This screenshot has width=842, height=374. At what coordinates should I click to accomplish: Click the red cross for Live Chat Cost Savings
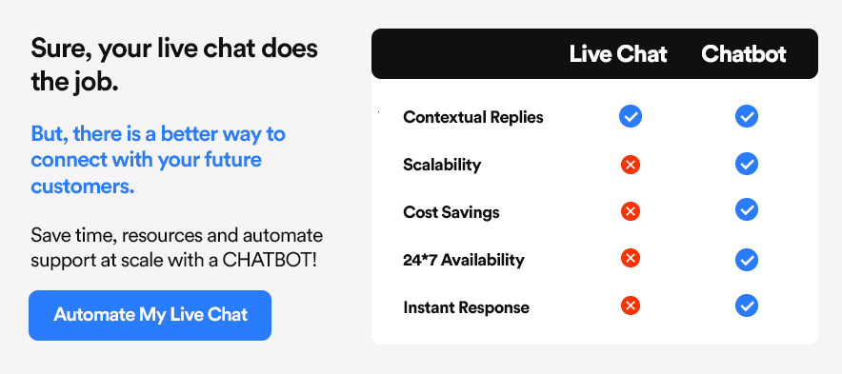coord(631,211)
